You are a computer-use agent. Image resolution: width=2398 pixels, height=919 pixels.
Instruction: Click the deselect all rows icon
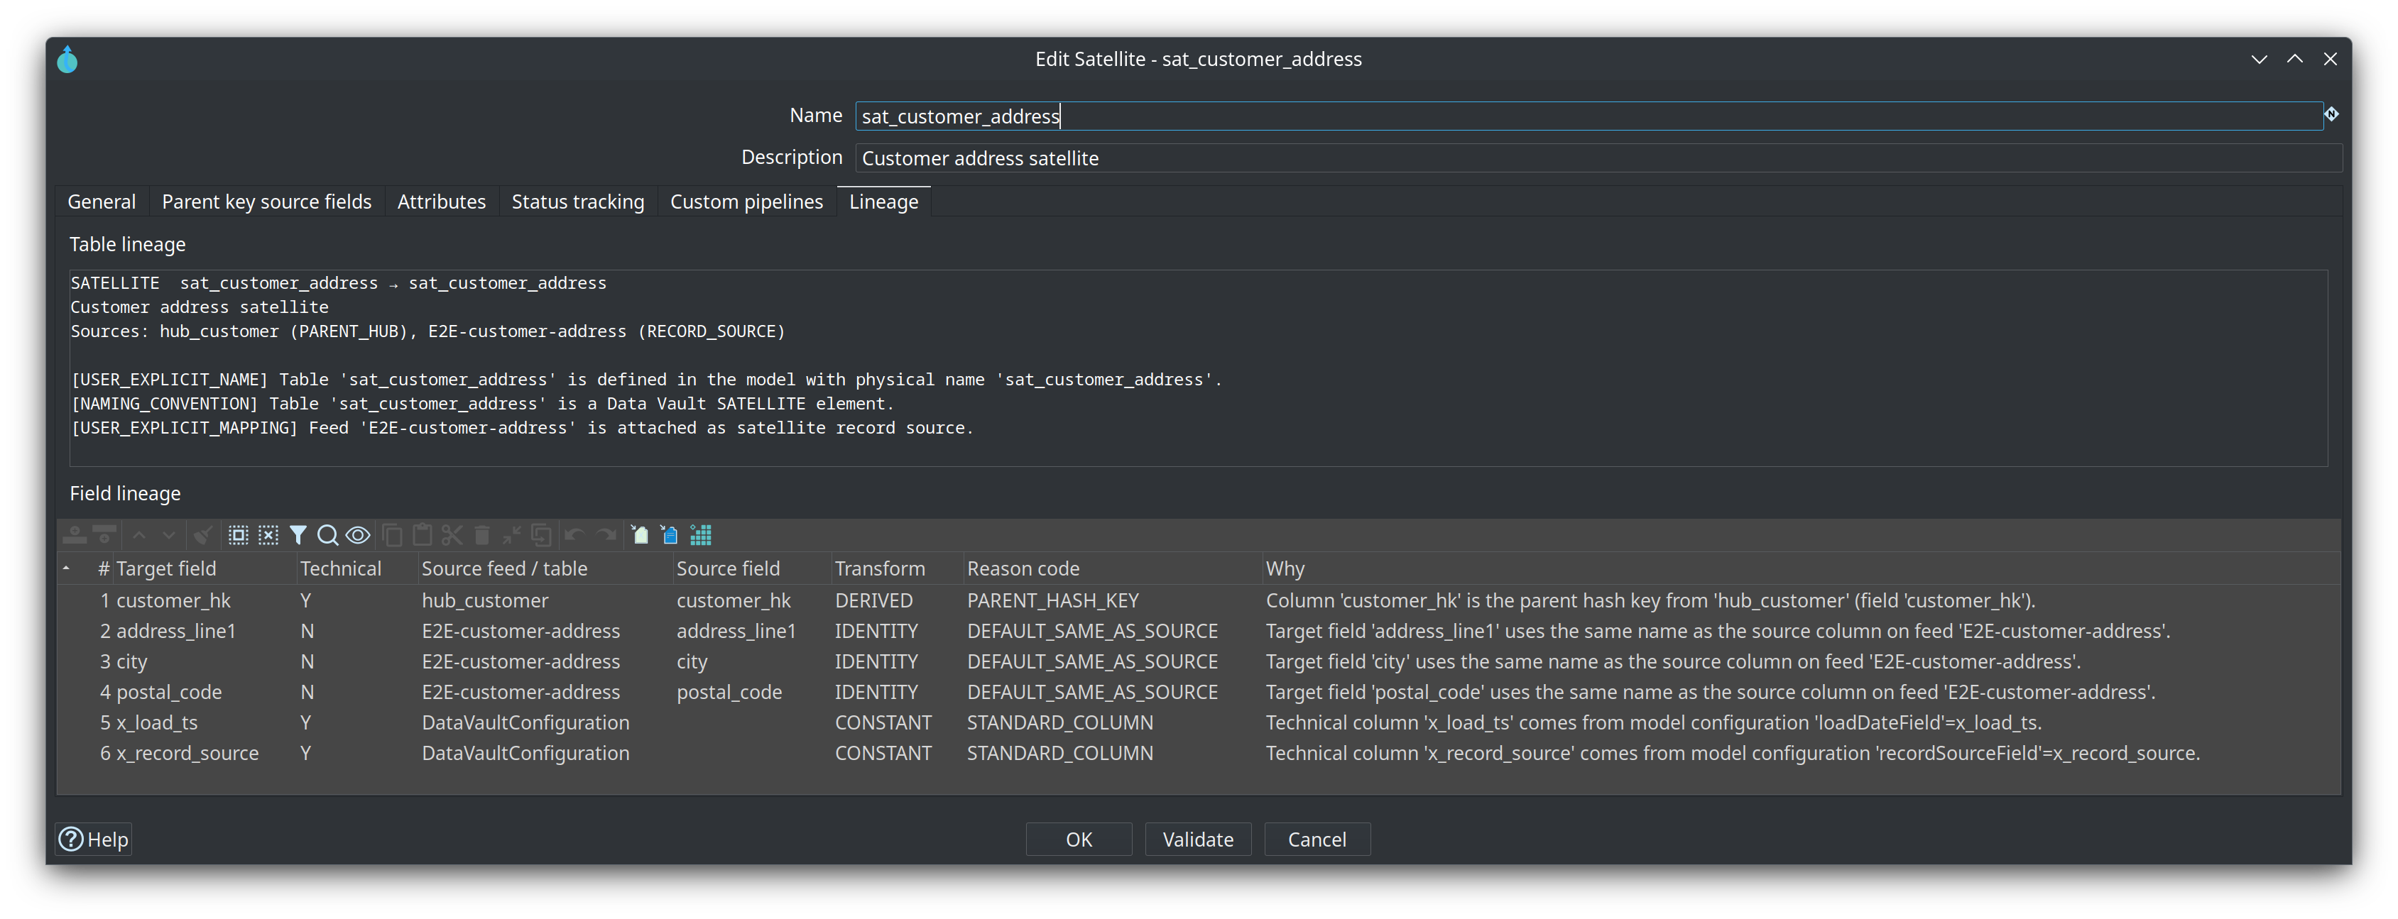coord(268,535)
